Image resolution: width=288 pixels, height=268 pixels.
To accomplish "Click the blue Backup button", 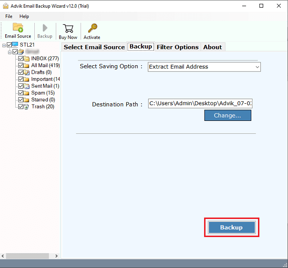I will point(231,228).
